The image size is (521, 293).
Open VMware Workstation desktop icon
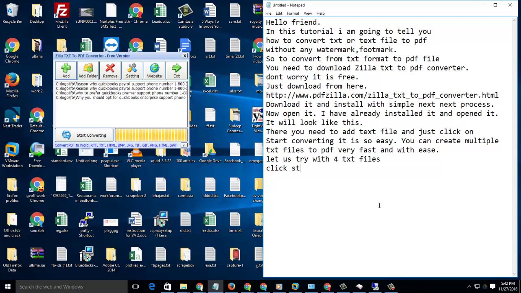click(x=12, y=155)
